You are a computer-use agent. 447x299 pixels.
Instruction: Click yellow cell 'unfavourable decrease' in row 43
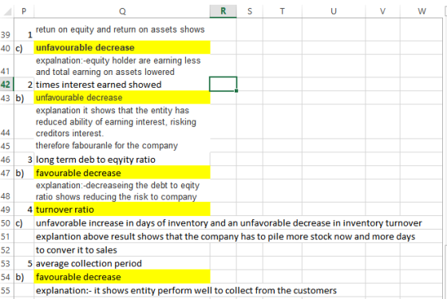click(x=122, y=97)
